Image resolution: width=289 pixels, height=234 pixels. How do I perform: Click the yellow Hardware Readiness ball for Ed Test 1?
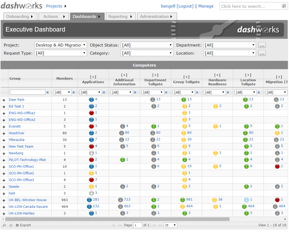(x=215, y=106)
